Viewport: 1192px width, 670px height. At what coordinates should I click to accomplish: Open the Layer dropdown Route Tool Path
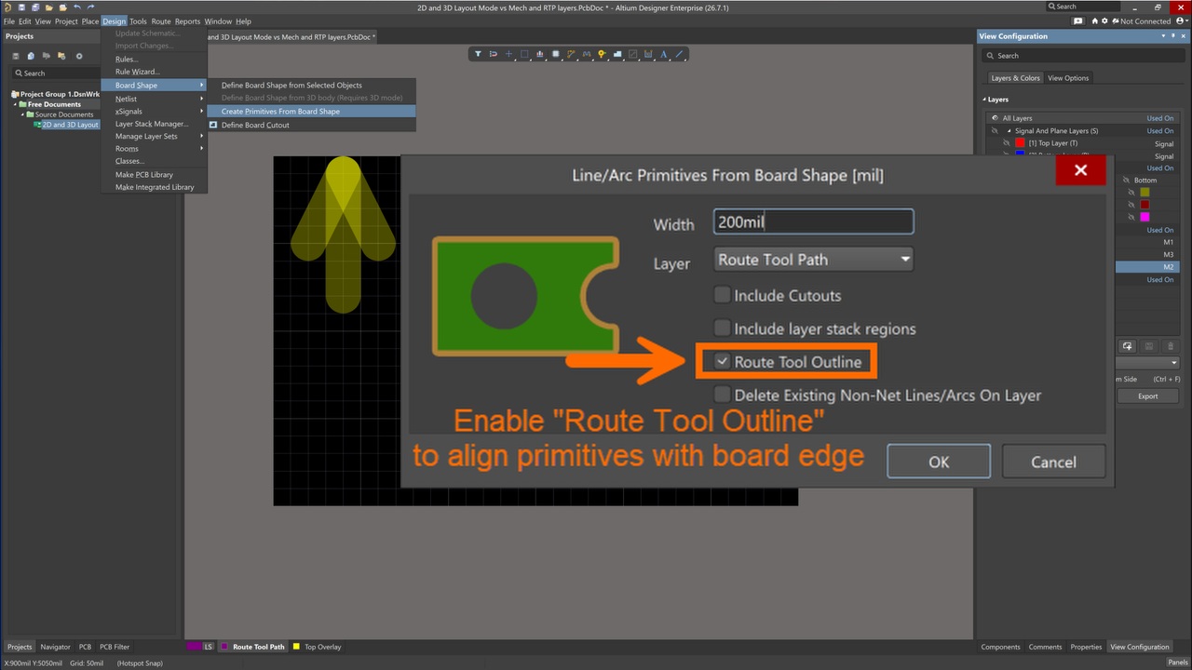[x=814, y=260]
